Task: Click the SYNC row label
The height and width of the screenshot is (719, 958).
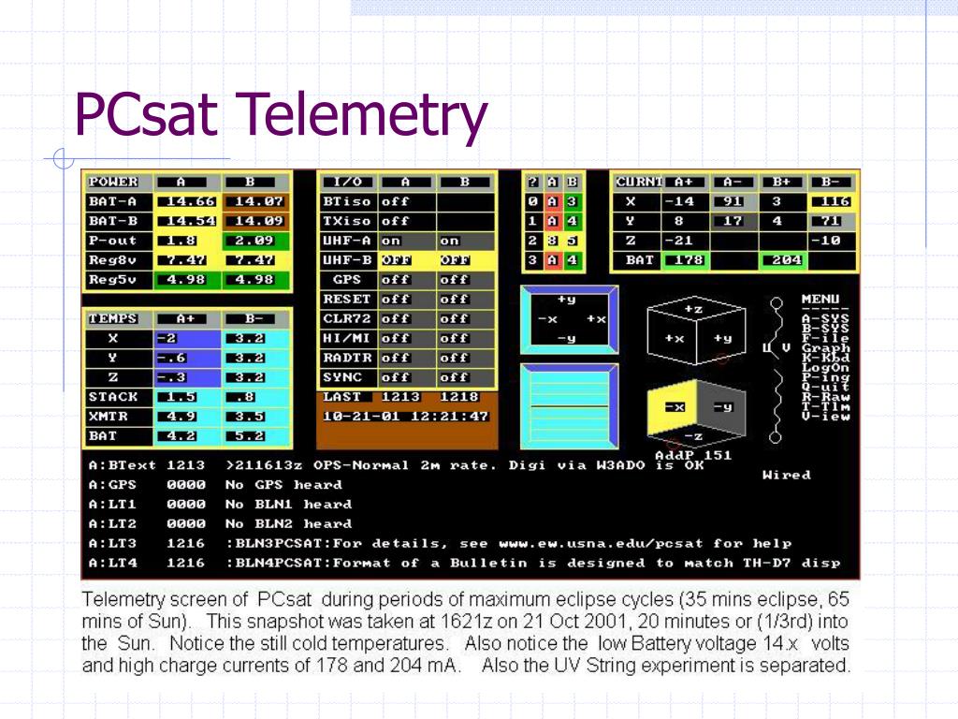Action: point(342,377)
